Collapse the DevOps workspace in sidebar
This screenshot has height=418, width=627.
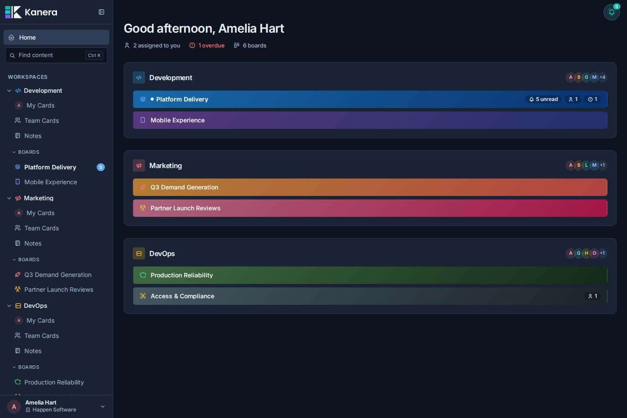pyautogui.click(x=9, y=306)
